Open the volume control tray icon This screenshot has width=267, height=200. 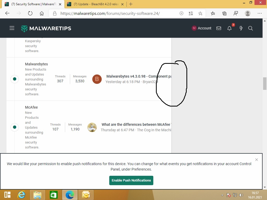pos(241,195)
